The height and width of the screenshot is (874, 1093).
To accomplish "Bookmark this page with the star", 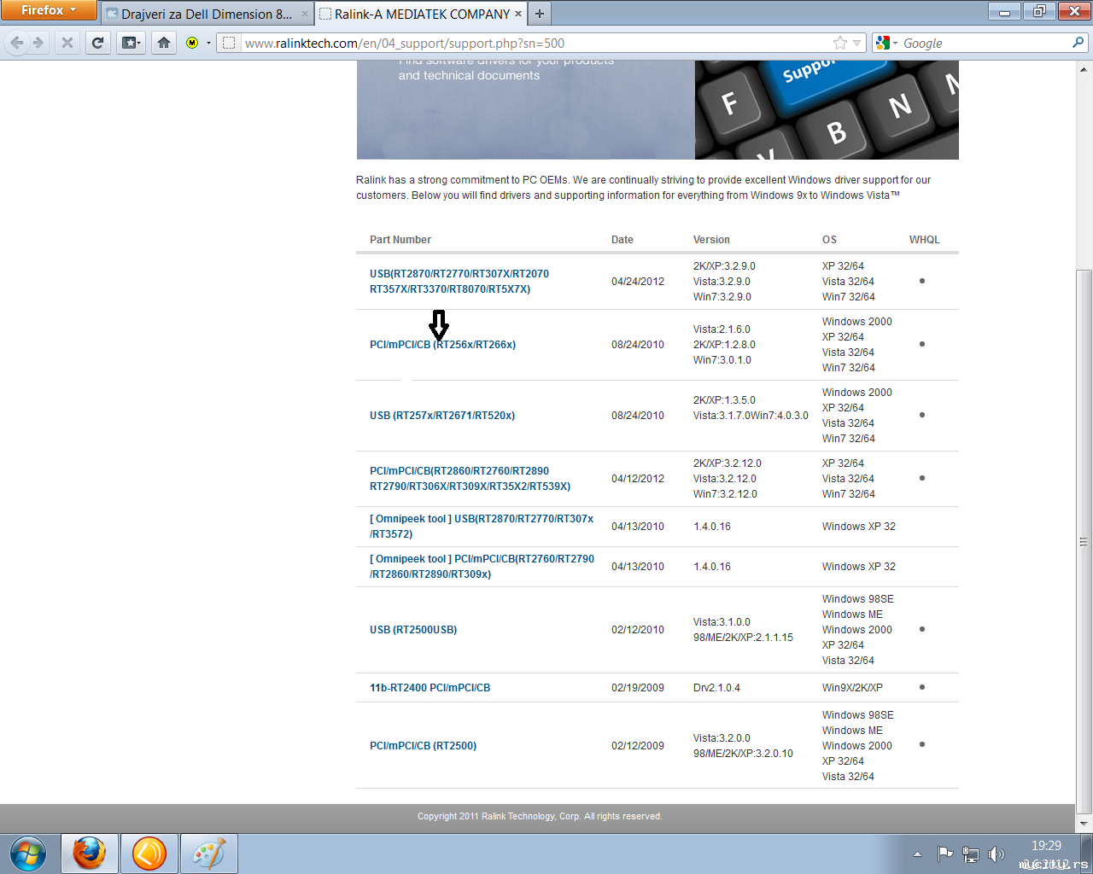I will (840, 43).
